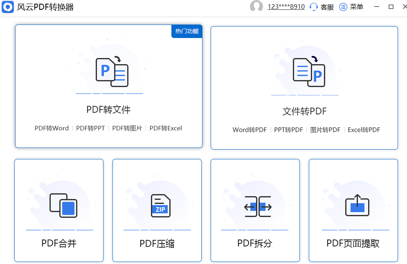Screen dimensions: 407x264
Task: Open account link 123****8910
Action: [x=286, y=7]
